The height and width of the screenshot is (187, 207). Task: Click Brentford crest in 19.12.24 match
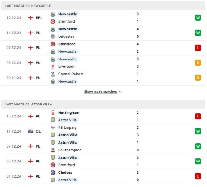[x=53, y=21]
